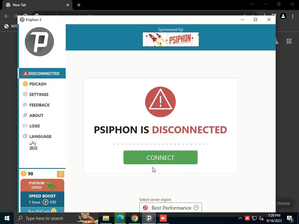Click the taskbar search box
This screenshot has height=224, width=299.
56,218
